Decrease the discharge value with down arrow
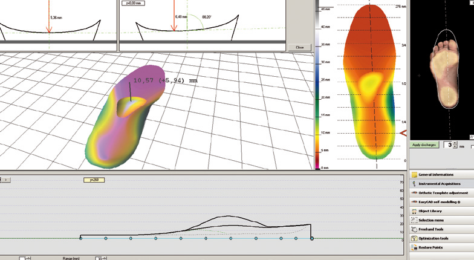This screenshot has height=260, width=474. click(x=454, y=147)
